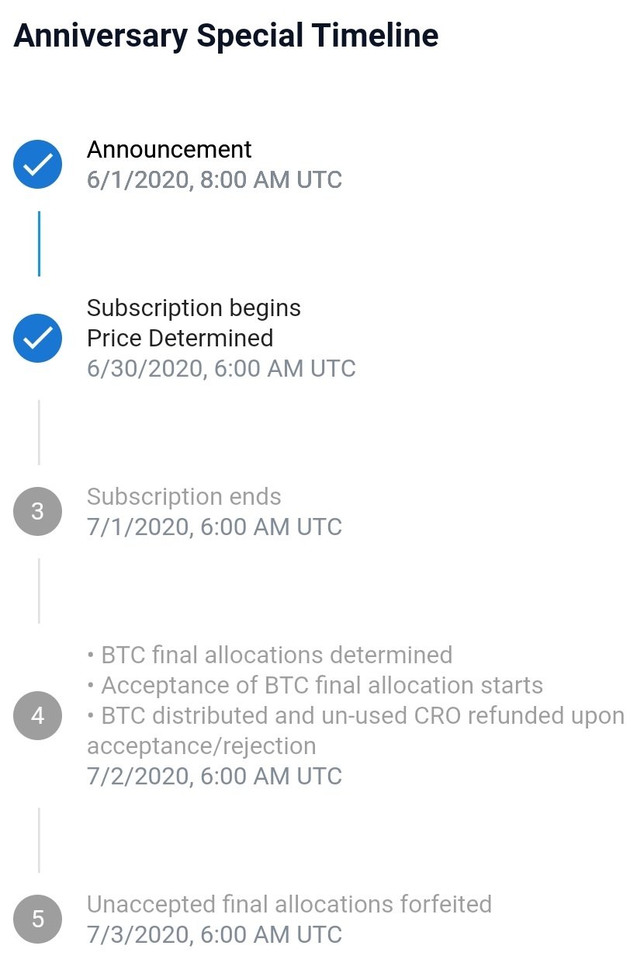Image resolution: width=637 pixels, height=970 pixels.
Task: Select the gray step 4 circle
Action: (37, 715)
